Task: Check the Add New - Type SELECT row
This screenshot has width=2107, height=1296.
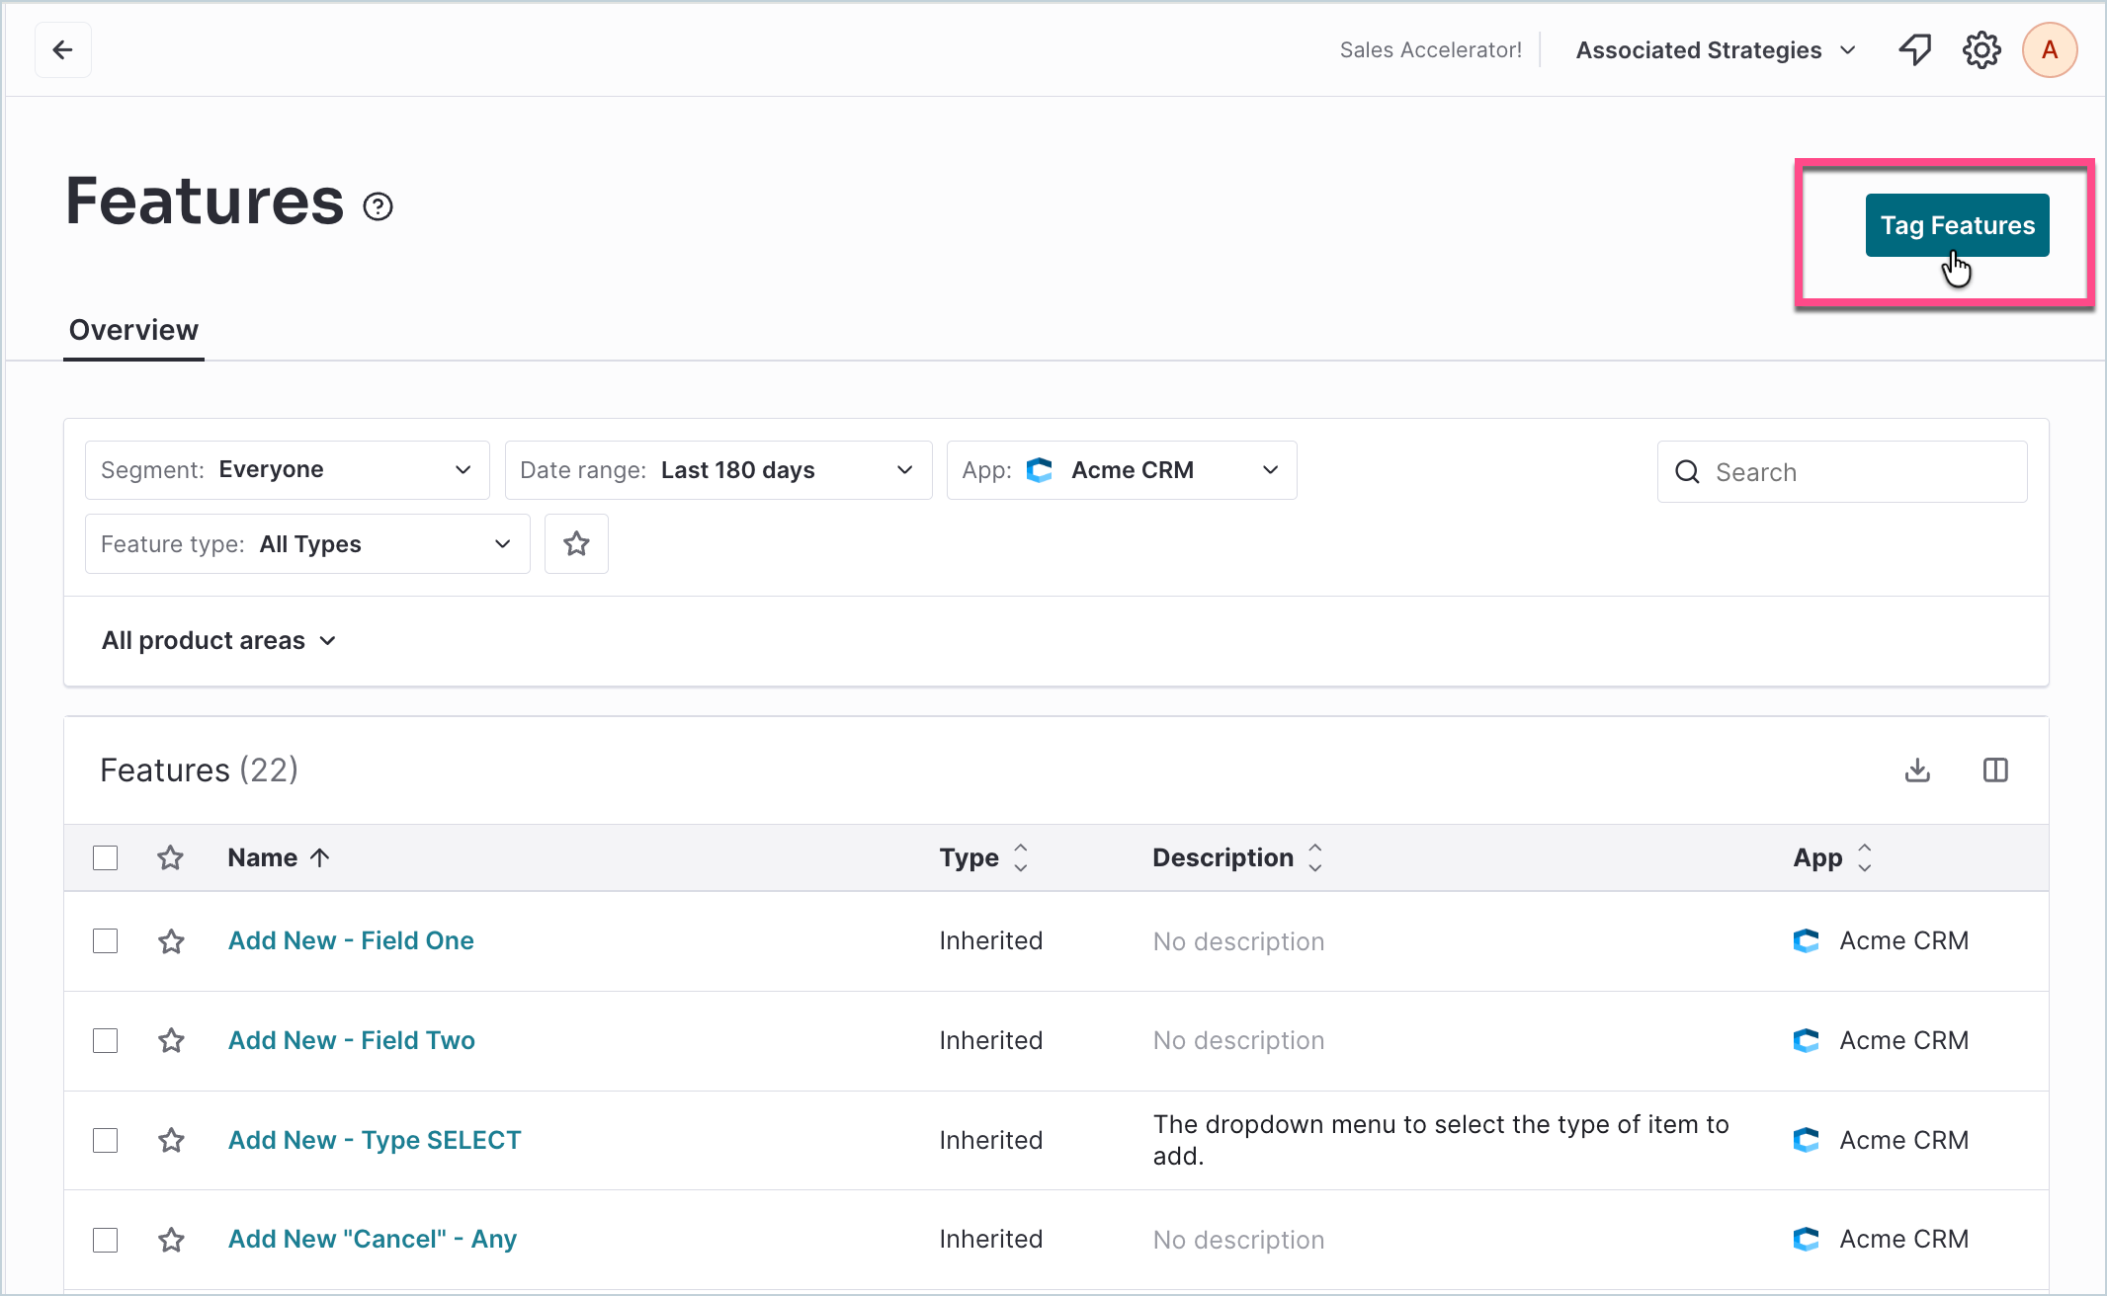Action: tap(105, 1140)
